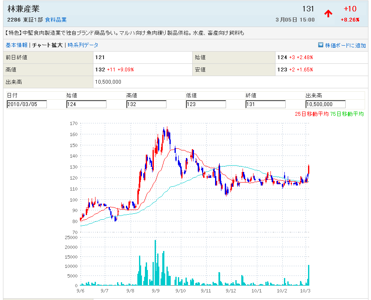
Task: Open the 食料品業 industry link
Action: (x=56, y=20)
